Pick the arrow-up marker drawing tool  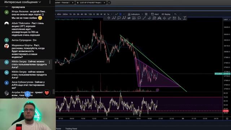coord(165,18)
